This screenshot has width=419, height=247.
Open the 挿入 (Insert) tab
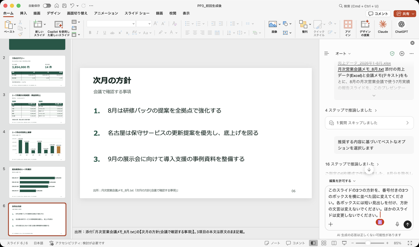[23, 13]
